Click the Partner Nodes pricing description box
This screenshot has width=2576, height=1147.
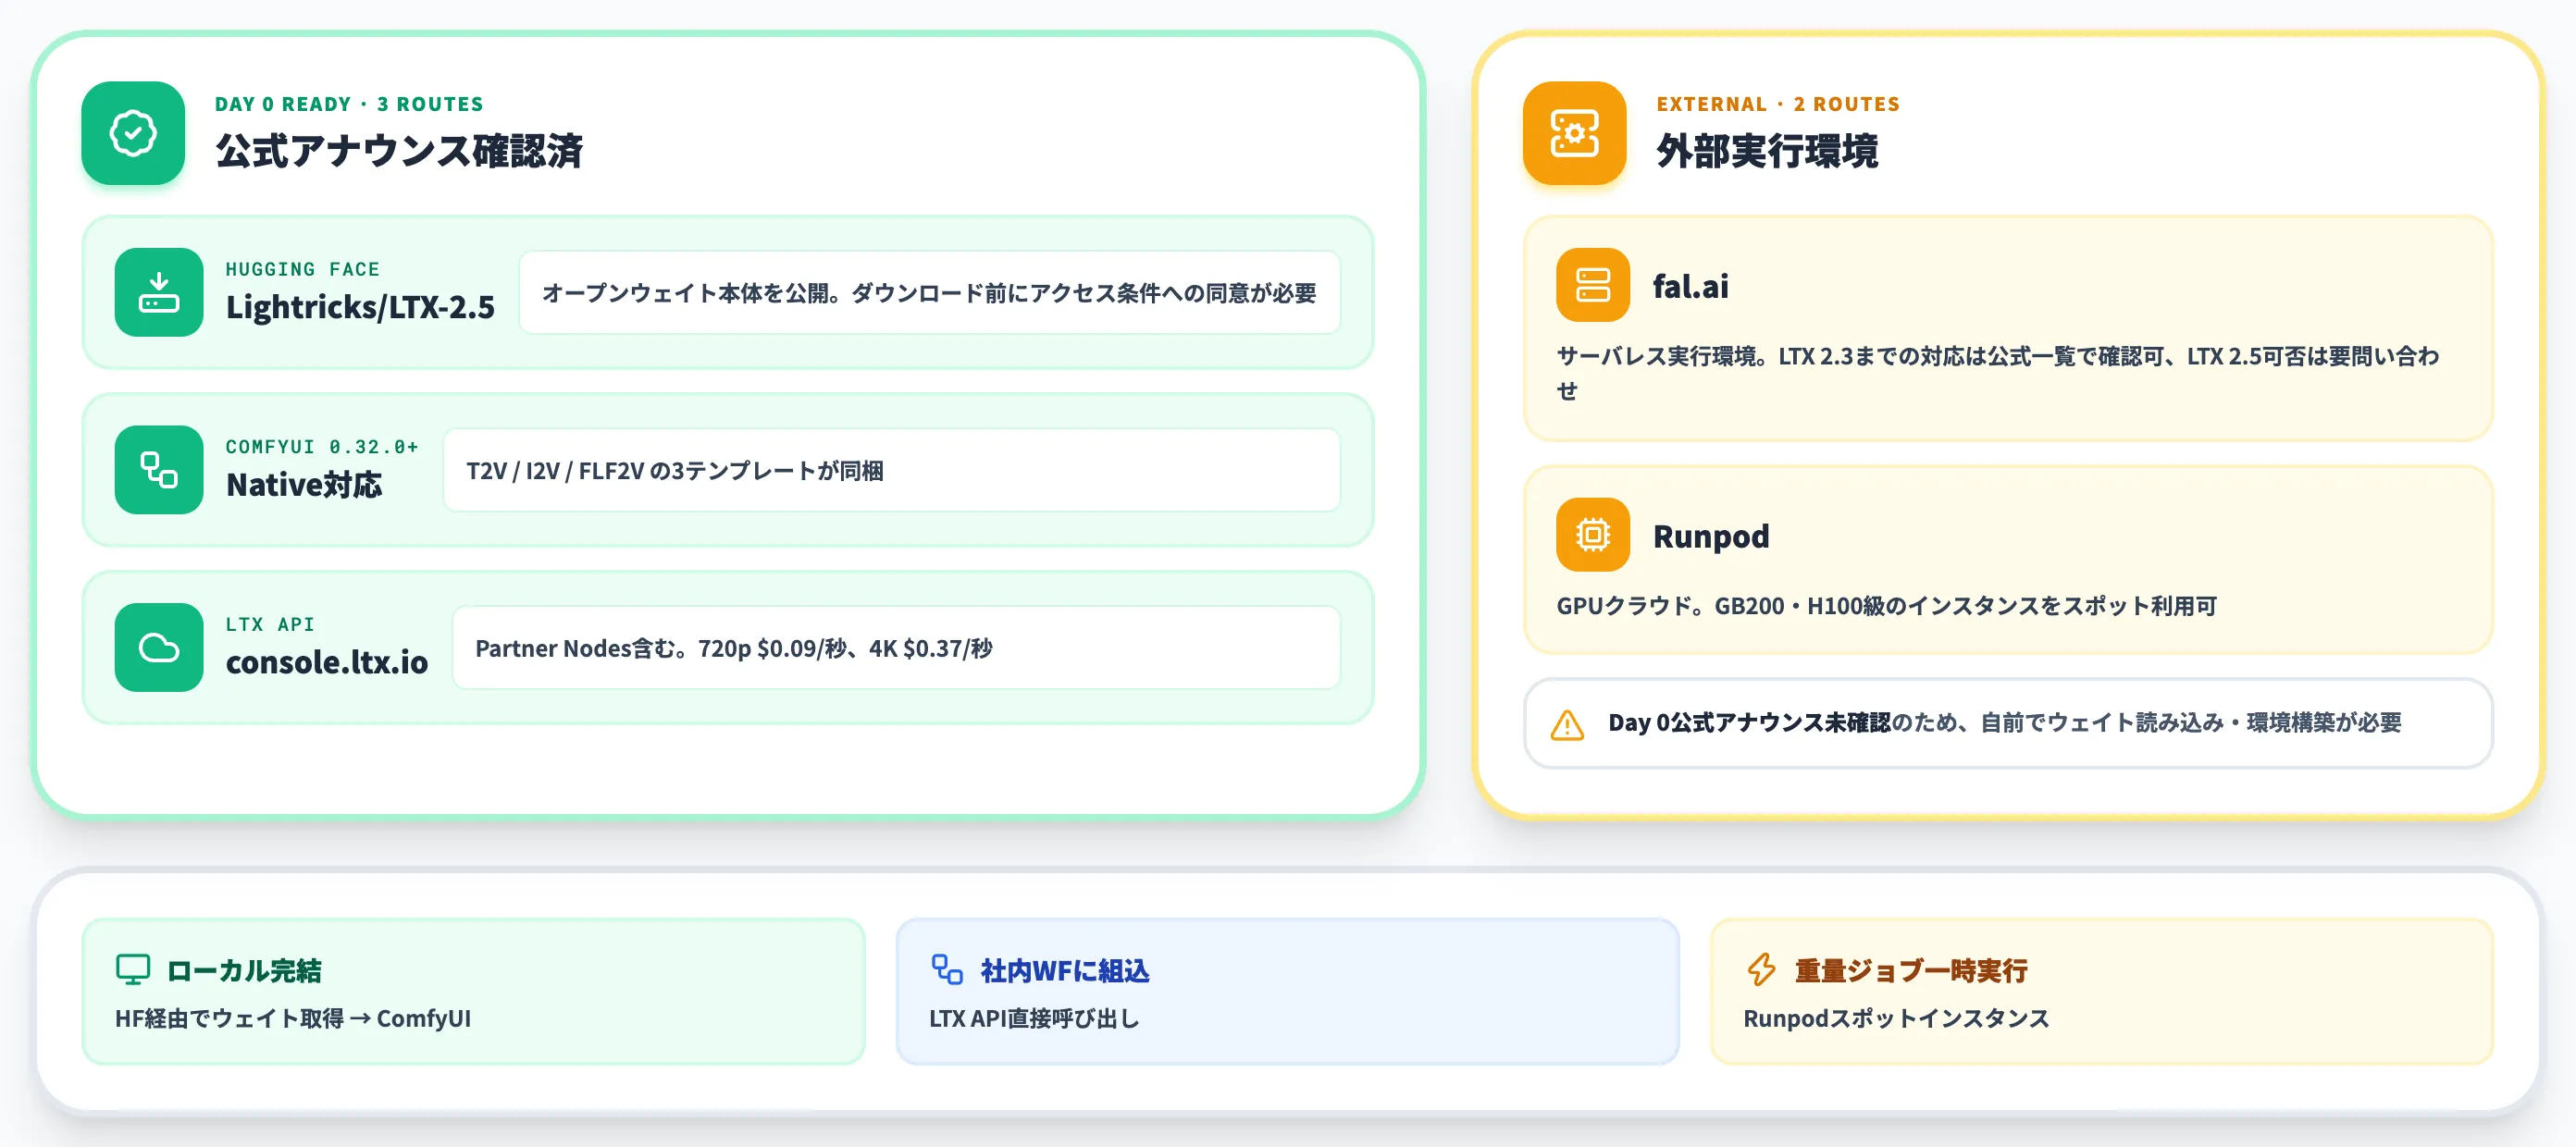(x=896, y=647)
